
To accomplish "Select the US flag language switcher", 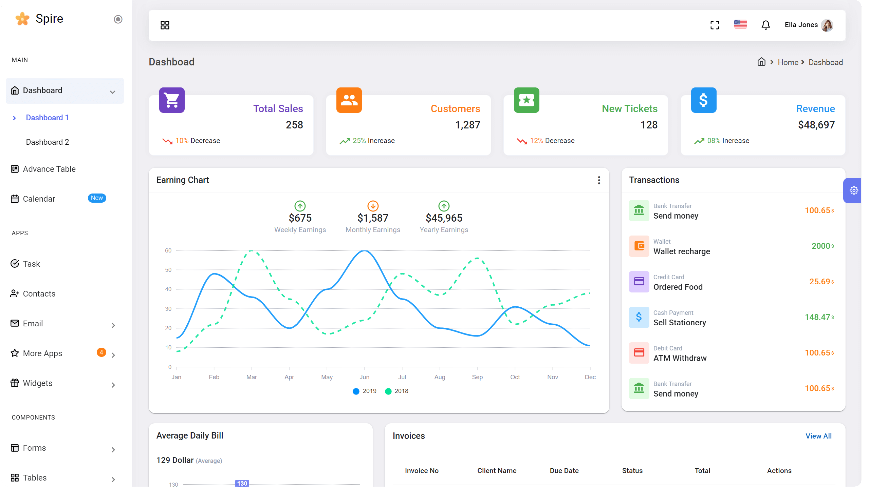I will (x=740, y=24).
